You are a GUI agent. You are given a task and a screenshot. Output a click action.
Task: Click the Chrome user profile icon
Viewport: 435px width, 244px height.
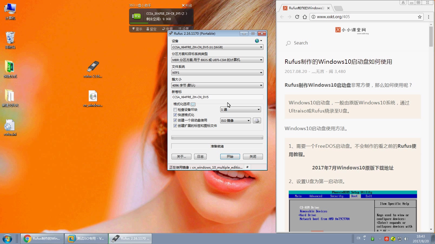pos(403,2)
